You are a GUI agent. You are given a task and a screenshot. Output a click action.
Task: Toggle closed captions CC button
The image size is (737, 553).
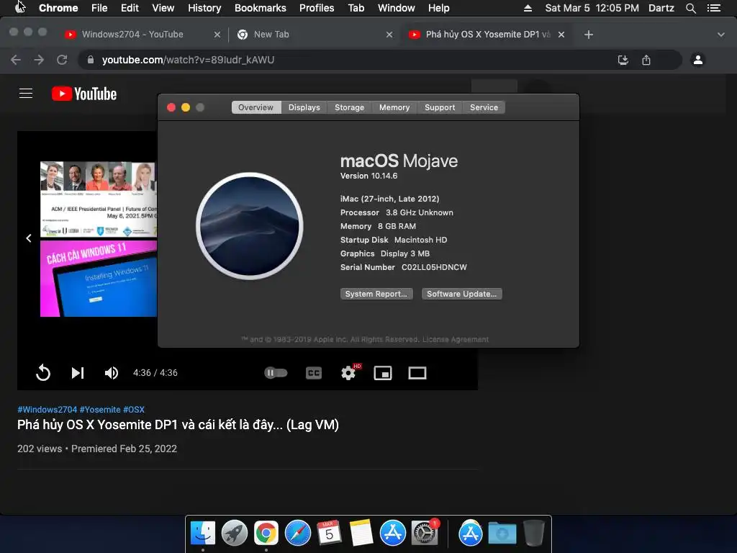314,373
